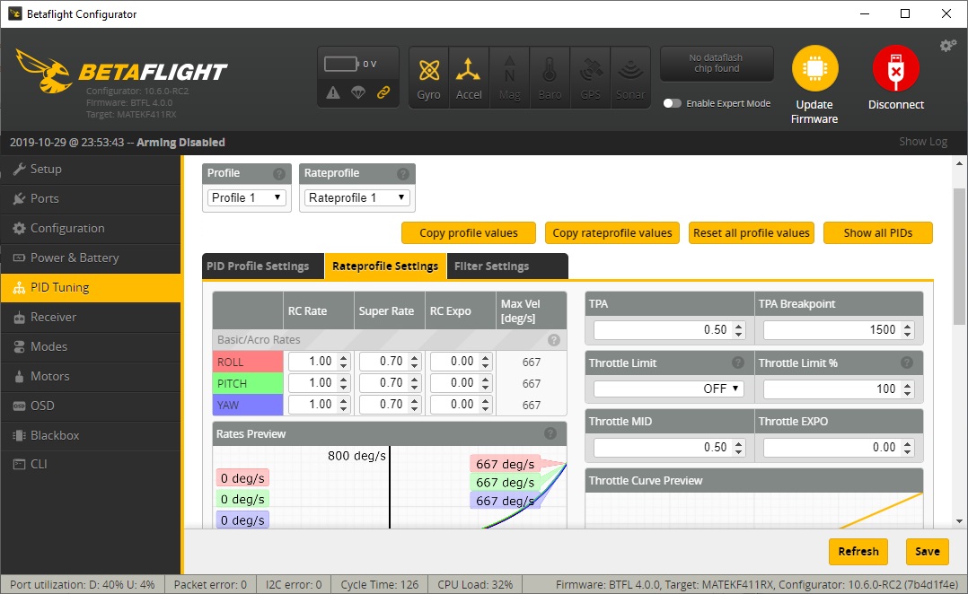
Task: Click the throttle curve preview graph
Action: tap(753, 511)
